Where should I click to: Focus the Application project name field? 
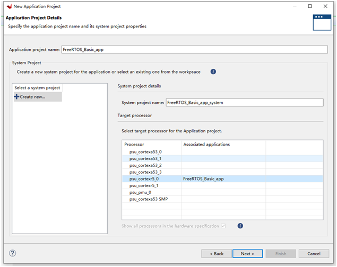click(x=195, y=50)
